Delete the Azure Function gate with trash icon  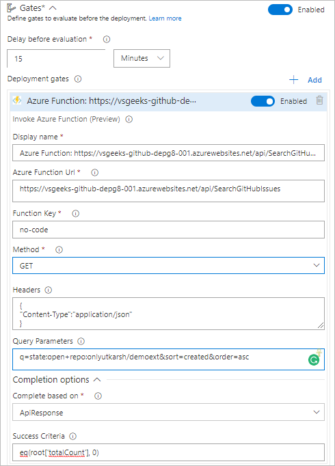(319, 100)
